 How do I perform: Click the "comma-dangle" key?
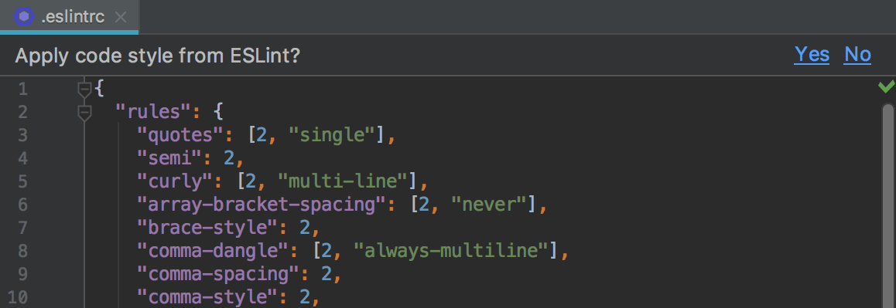tap(213, 250)
